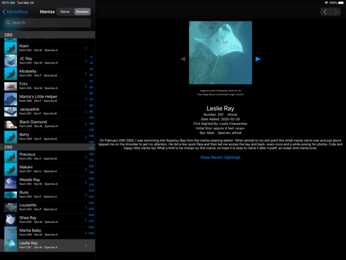Show next photo with blue arrow
This screenshot has width=346, height=260.
point(258,59)
